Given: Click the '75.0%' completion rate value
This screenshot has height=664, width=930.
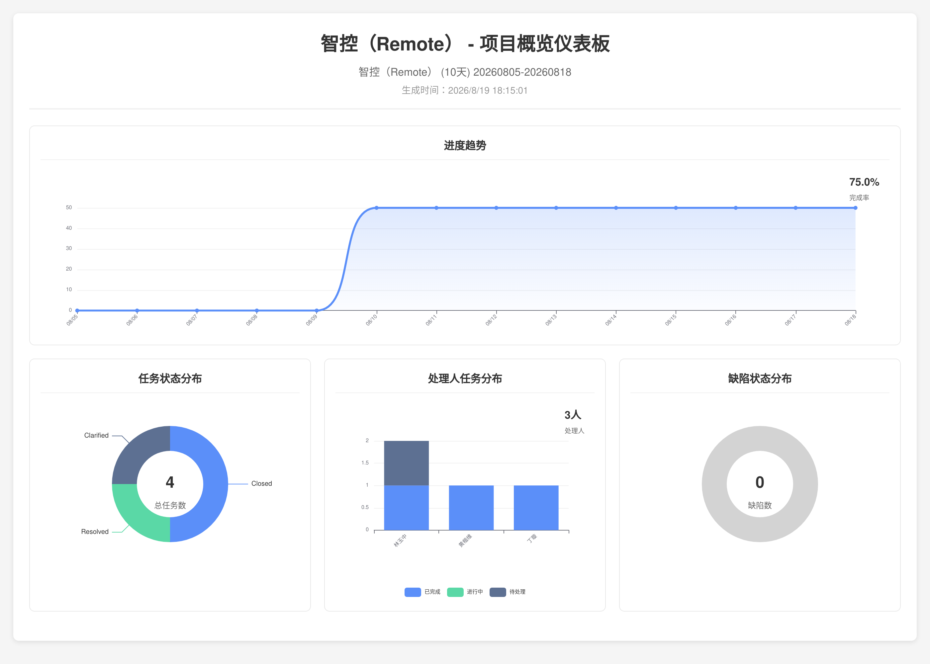Looking at the screenshot, I should point(864,182).
